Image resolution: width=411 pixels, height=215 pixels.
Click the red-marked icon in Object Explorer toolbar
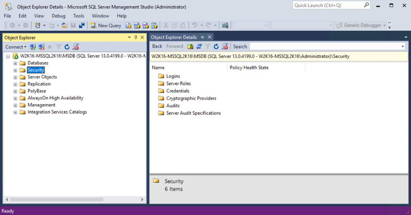tap(76, 47)
